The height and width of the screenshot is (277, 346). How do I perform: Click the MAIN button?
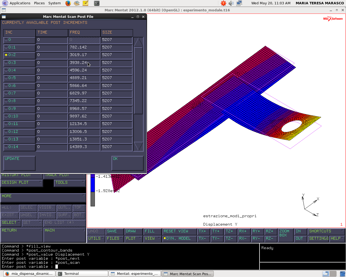coord(65,235)
